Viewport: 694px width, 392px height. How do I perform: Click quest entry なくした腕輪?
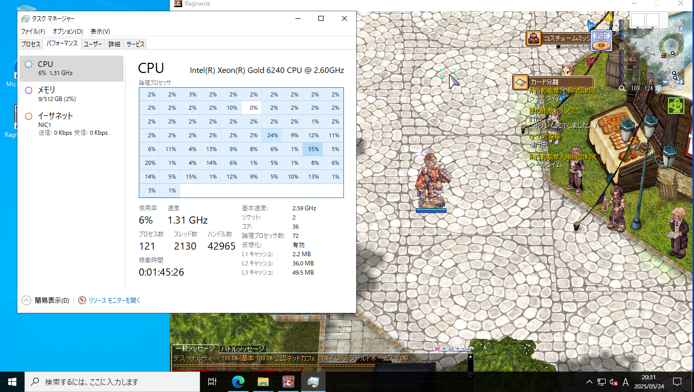coord(544,137)
